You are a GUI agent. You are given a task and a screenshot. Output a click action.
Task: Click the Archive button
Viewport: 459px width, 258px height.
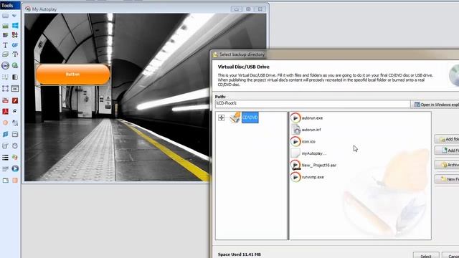pos(447,165)
